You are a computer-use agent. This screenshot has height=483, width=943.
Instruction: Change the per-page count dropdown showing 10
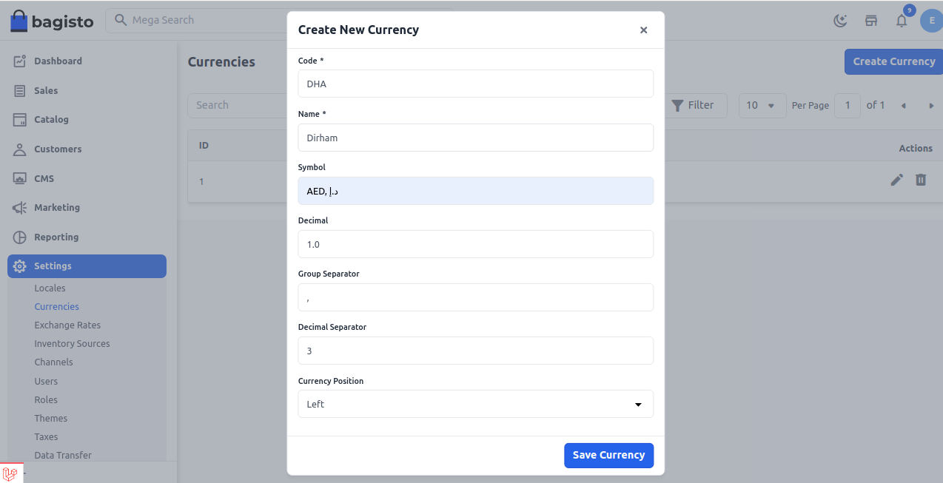pos(762,105)
